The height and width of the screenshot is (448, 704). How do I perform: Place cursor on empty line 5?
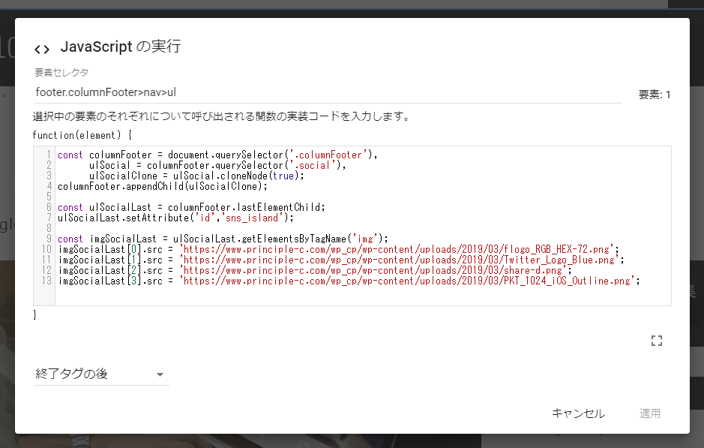pos(225,197)
